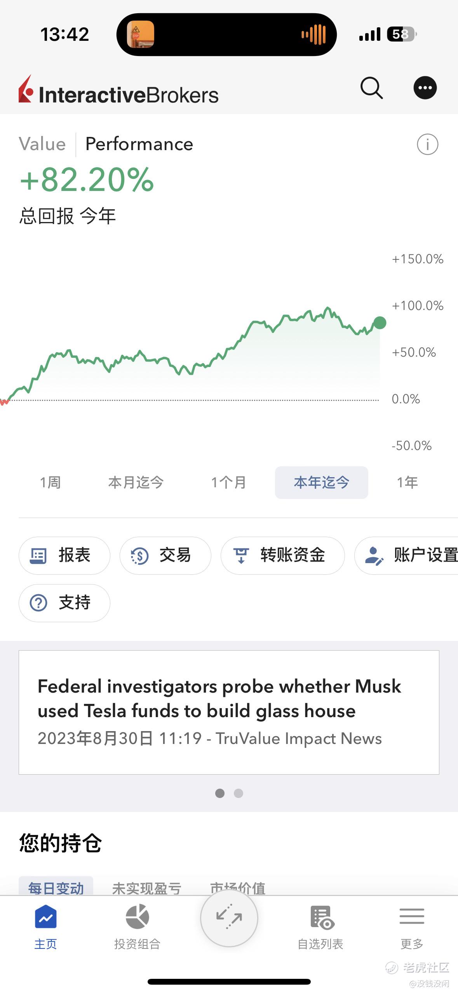Open the search magnifier icon
The height and width of the screenshot is (994, 458).
point(372,88)
